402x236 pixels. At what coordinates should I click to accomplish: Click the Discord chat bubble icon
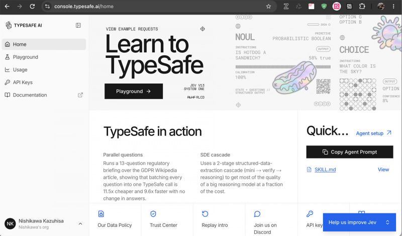(x=257, y=214)
